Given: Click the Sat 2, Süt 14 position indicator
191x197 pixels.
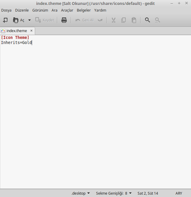Looking at the screenshot, I should (x=148, y=193).
